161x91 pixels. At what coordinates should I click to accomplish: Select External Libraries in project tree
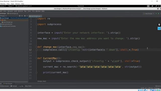(x=6, y=24)
